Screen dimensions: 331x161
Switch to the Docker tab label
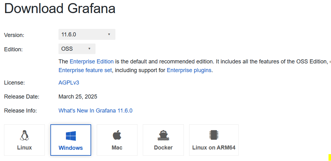point(163,148)
